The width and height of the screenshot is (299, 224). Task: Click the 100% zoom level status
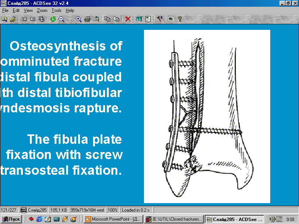pos(112,210)
